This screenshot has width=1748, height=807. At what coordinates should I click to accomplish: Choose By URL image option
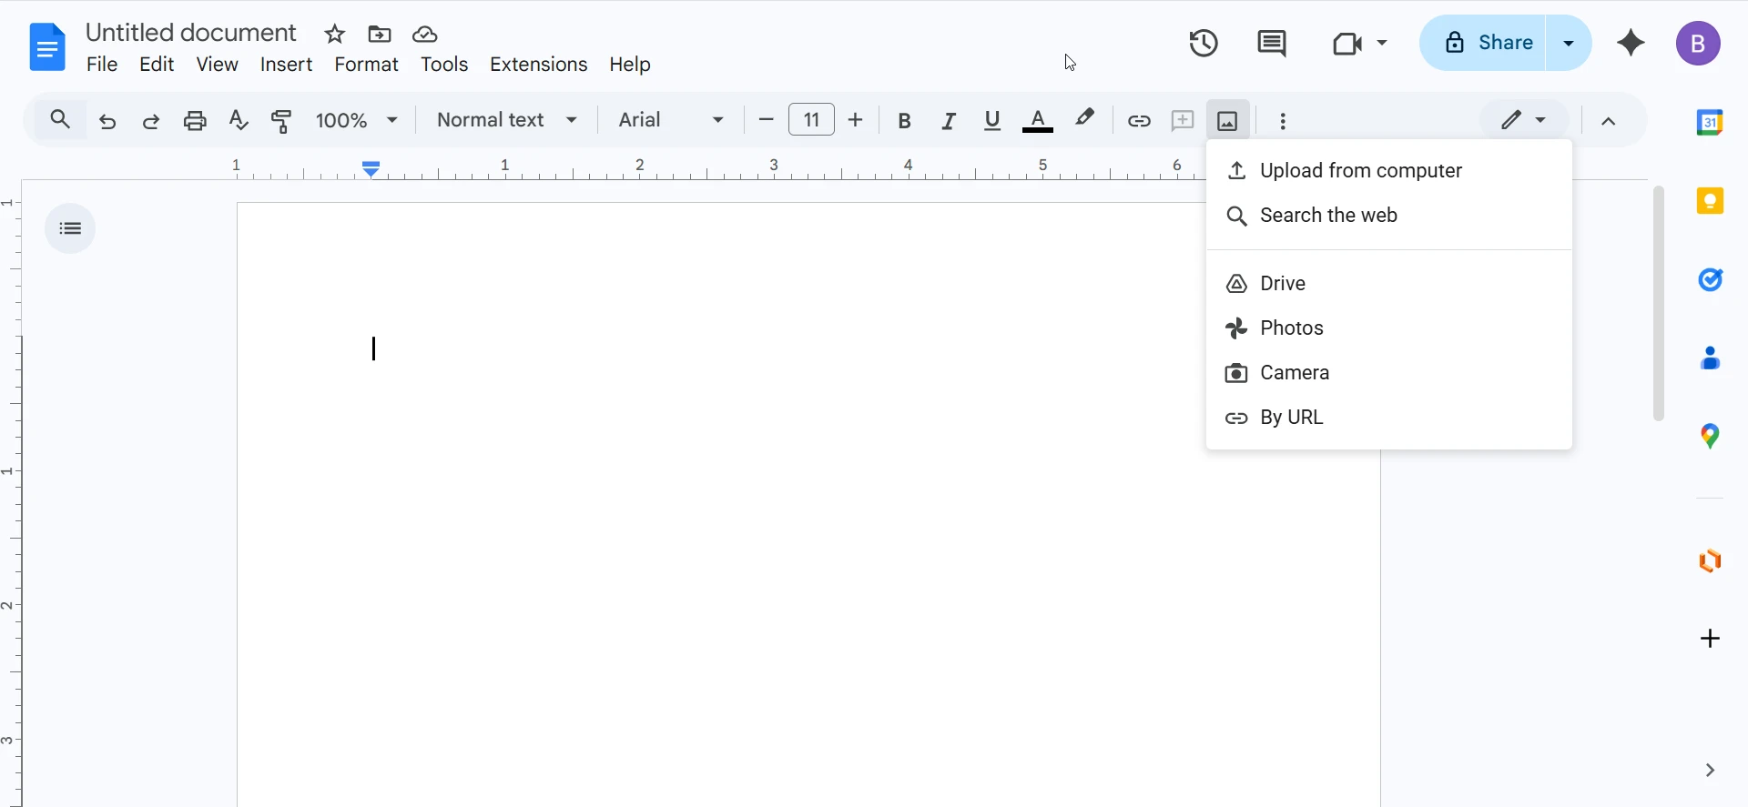pos(1291,418)
